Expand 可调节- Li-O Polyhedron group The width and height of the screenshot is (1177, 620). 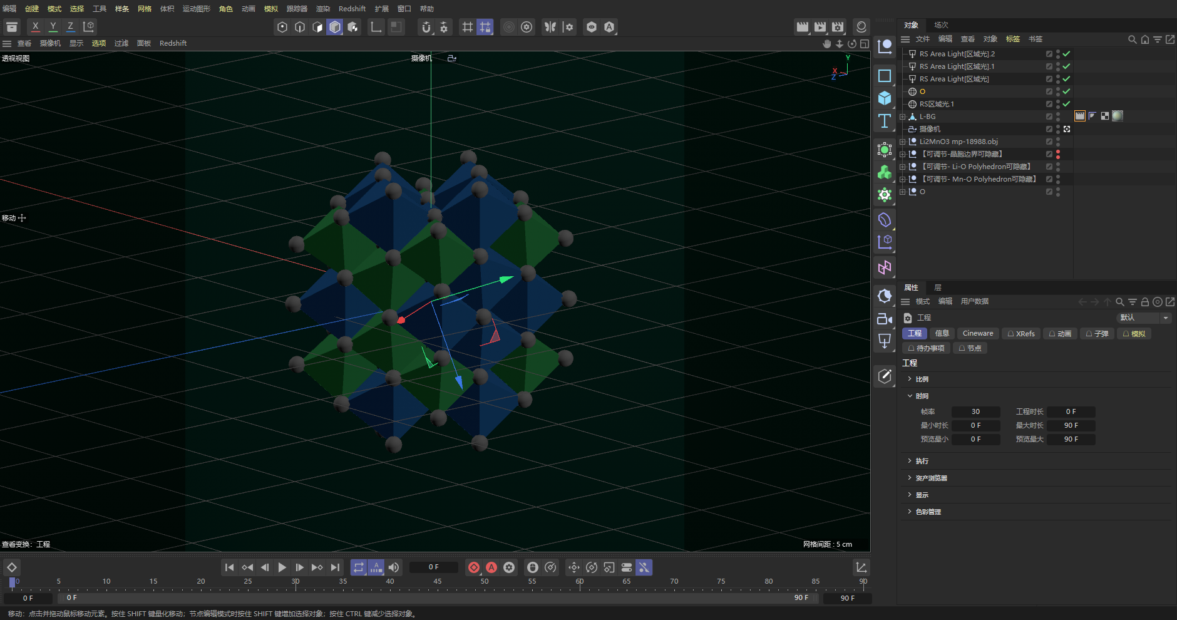point(902,167)
